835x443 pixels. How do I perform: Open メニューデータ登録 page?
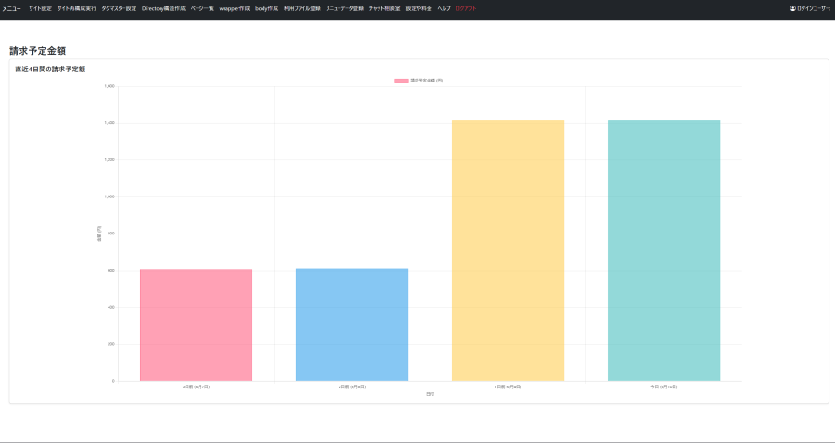pos(344,8)
